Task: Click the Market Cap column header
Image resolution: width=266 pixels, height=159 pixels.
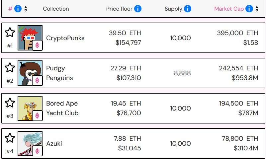Action: click(229, 9)
